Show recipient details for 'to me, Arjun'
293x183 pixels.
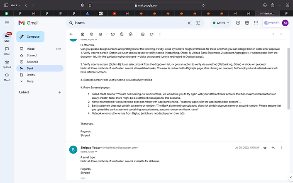(96, 152)
